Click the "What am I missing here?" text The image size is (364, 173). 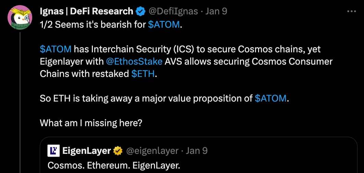[x=91, y=123]
